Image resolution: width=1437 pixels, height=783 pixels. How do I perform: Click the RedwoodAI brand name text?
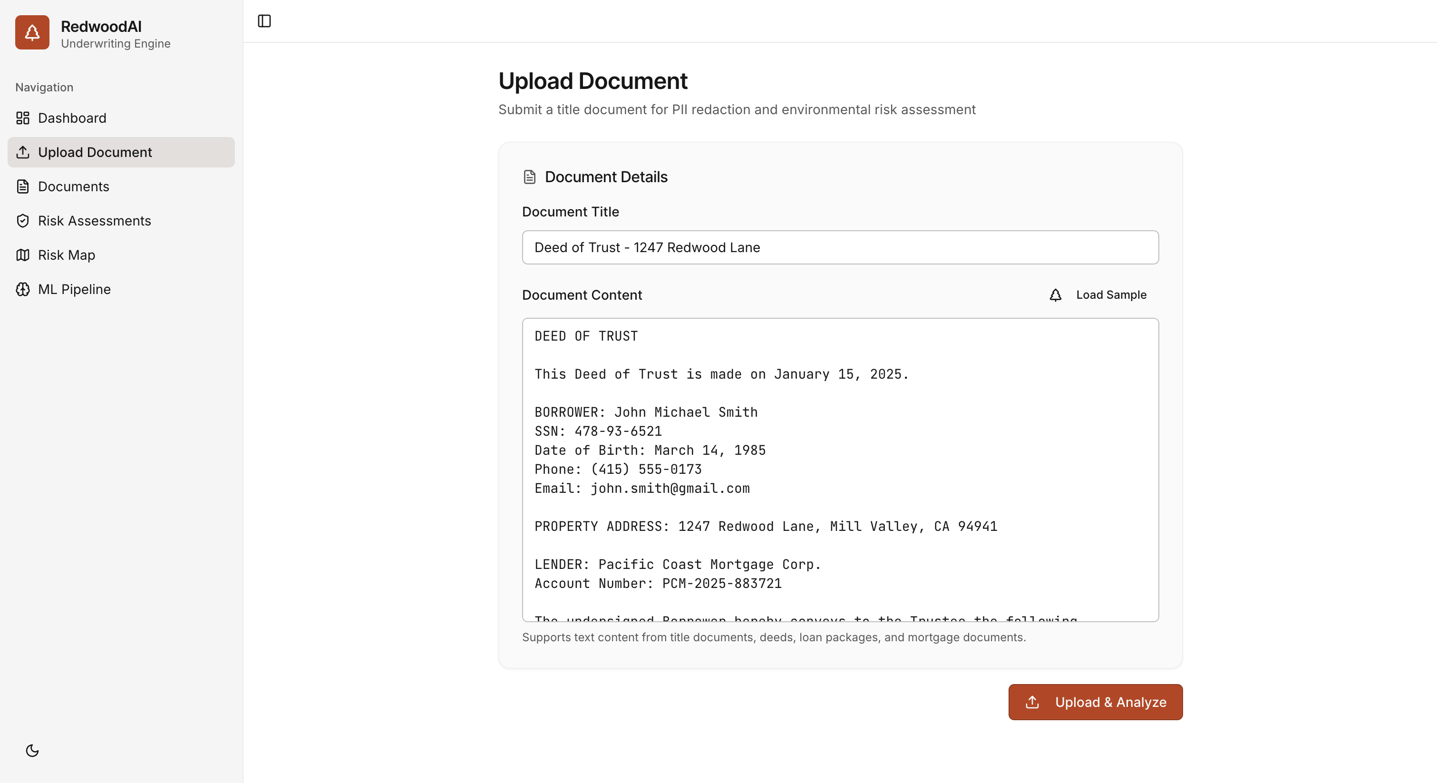click(x=101, y=26)
